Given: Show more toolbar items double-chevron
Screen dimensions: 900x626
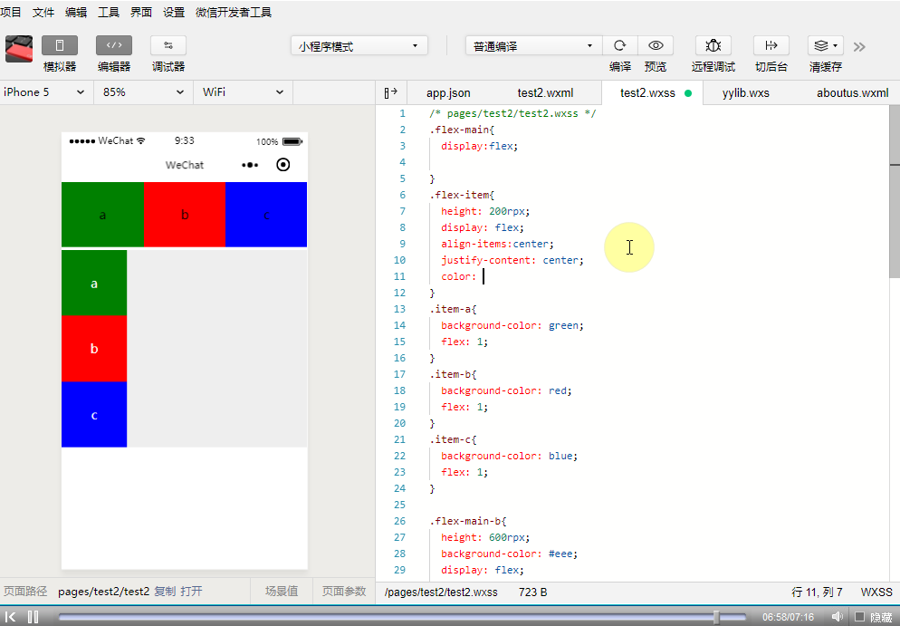Looking at the screenshot, I should pos(859,47).
